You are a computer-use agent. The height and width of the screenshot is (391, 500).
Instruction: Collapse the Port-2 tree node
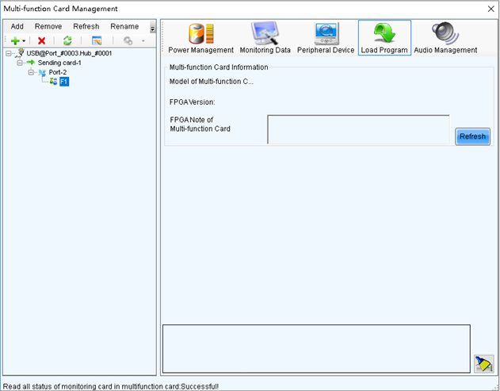click(31, 72)
